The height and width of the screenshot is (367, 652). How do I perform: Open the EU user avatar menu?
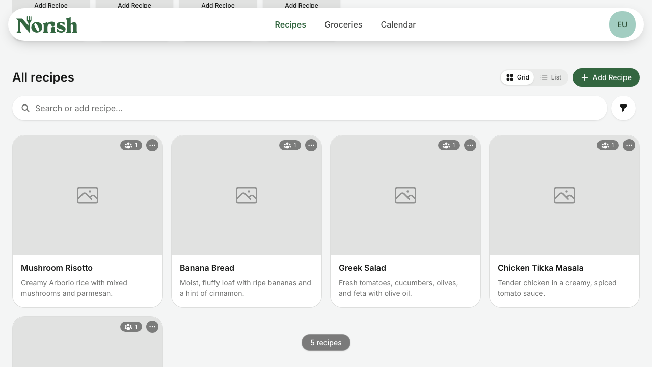(x=622, y=24)
